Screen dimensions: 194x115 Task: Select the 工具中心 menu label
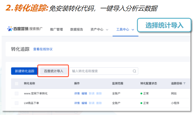(123, 29)
